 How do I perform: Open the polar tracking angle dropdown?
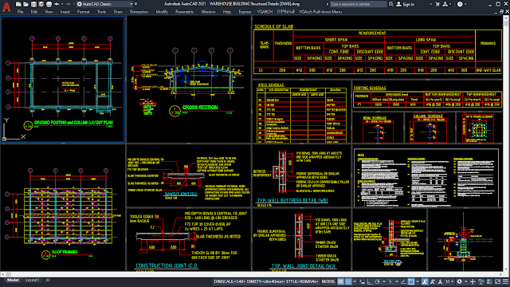click(x=384, y=281)
